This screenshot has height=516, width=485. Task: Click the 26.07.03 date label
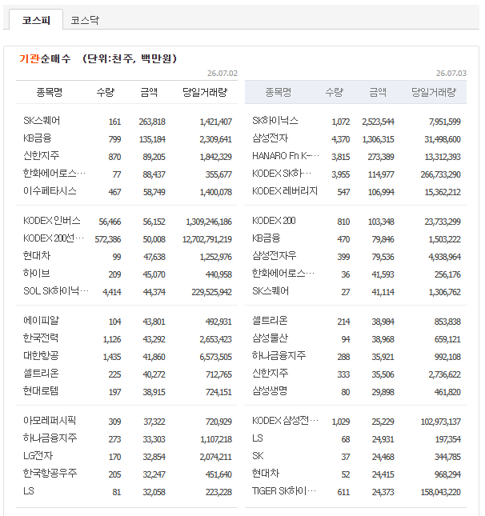click(451, 73)
